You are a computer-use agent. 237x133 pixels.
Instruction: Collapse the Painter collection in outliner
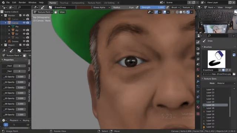click(2, 16)
